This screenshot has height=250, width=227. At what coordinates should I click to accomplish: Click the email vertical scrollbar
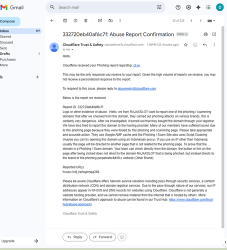(223, 127)
